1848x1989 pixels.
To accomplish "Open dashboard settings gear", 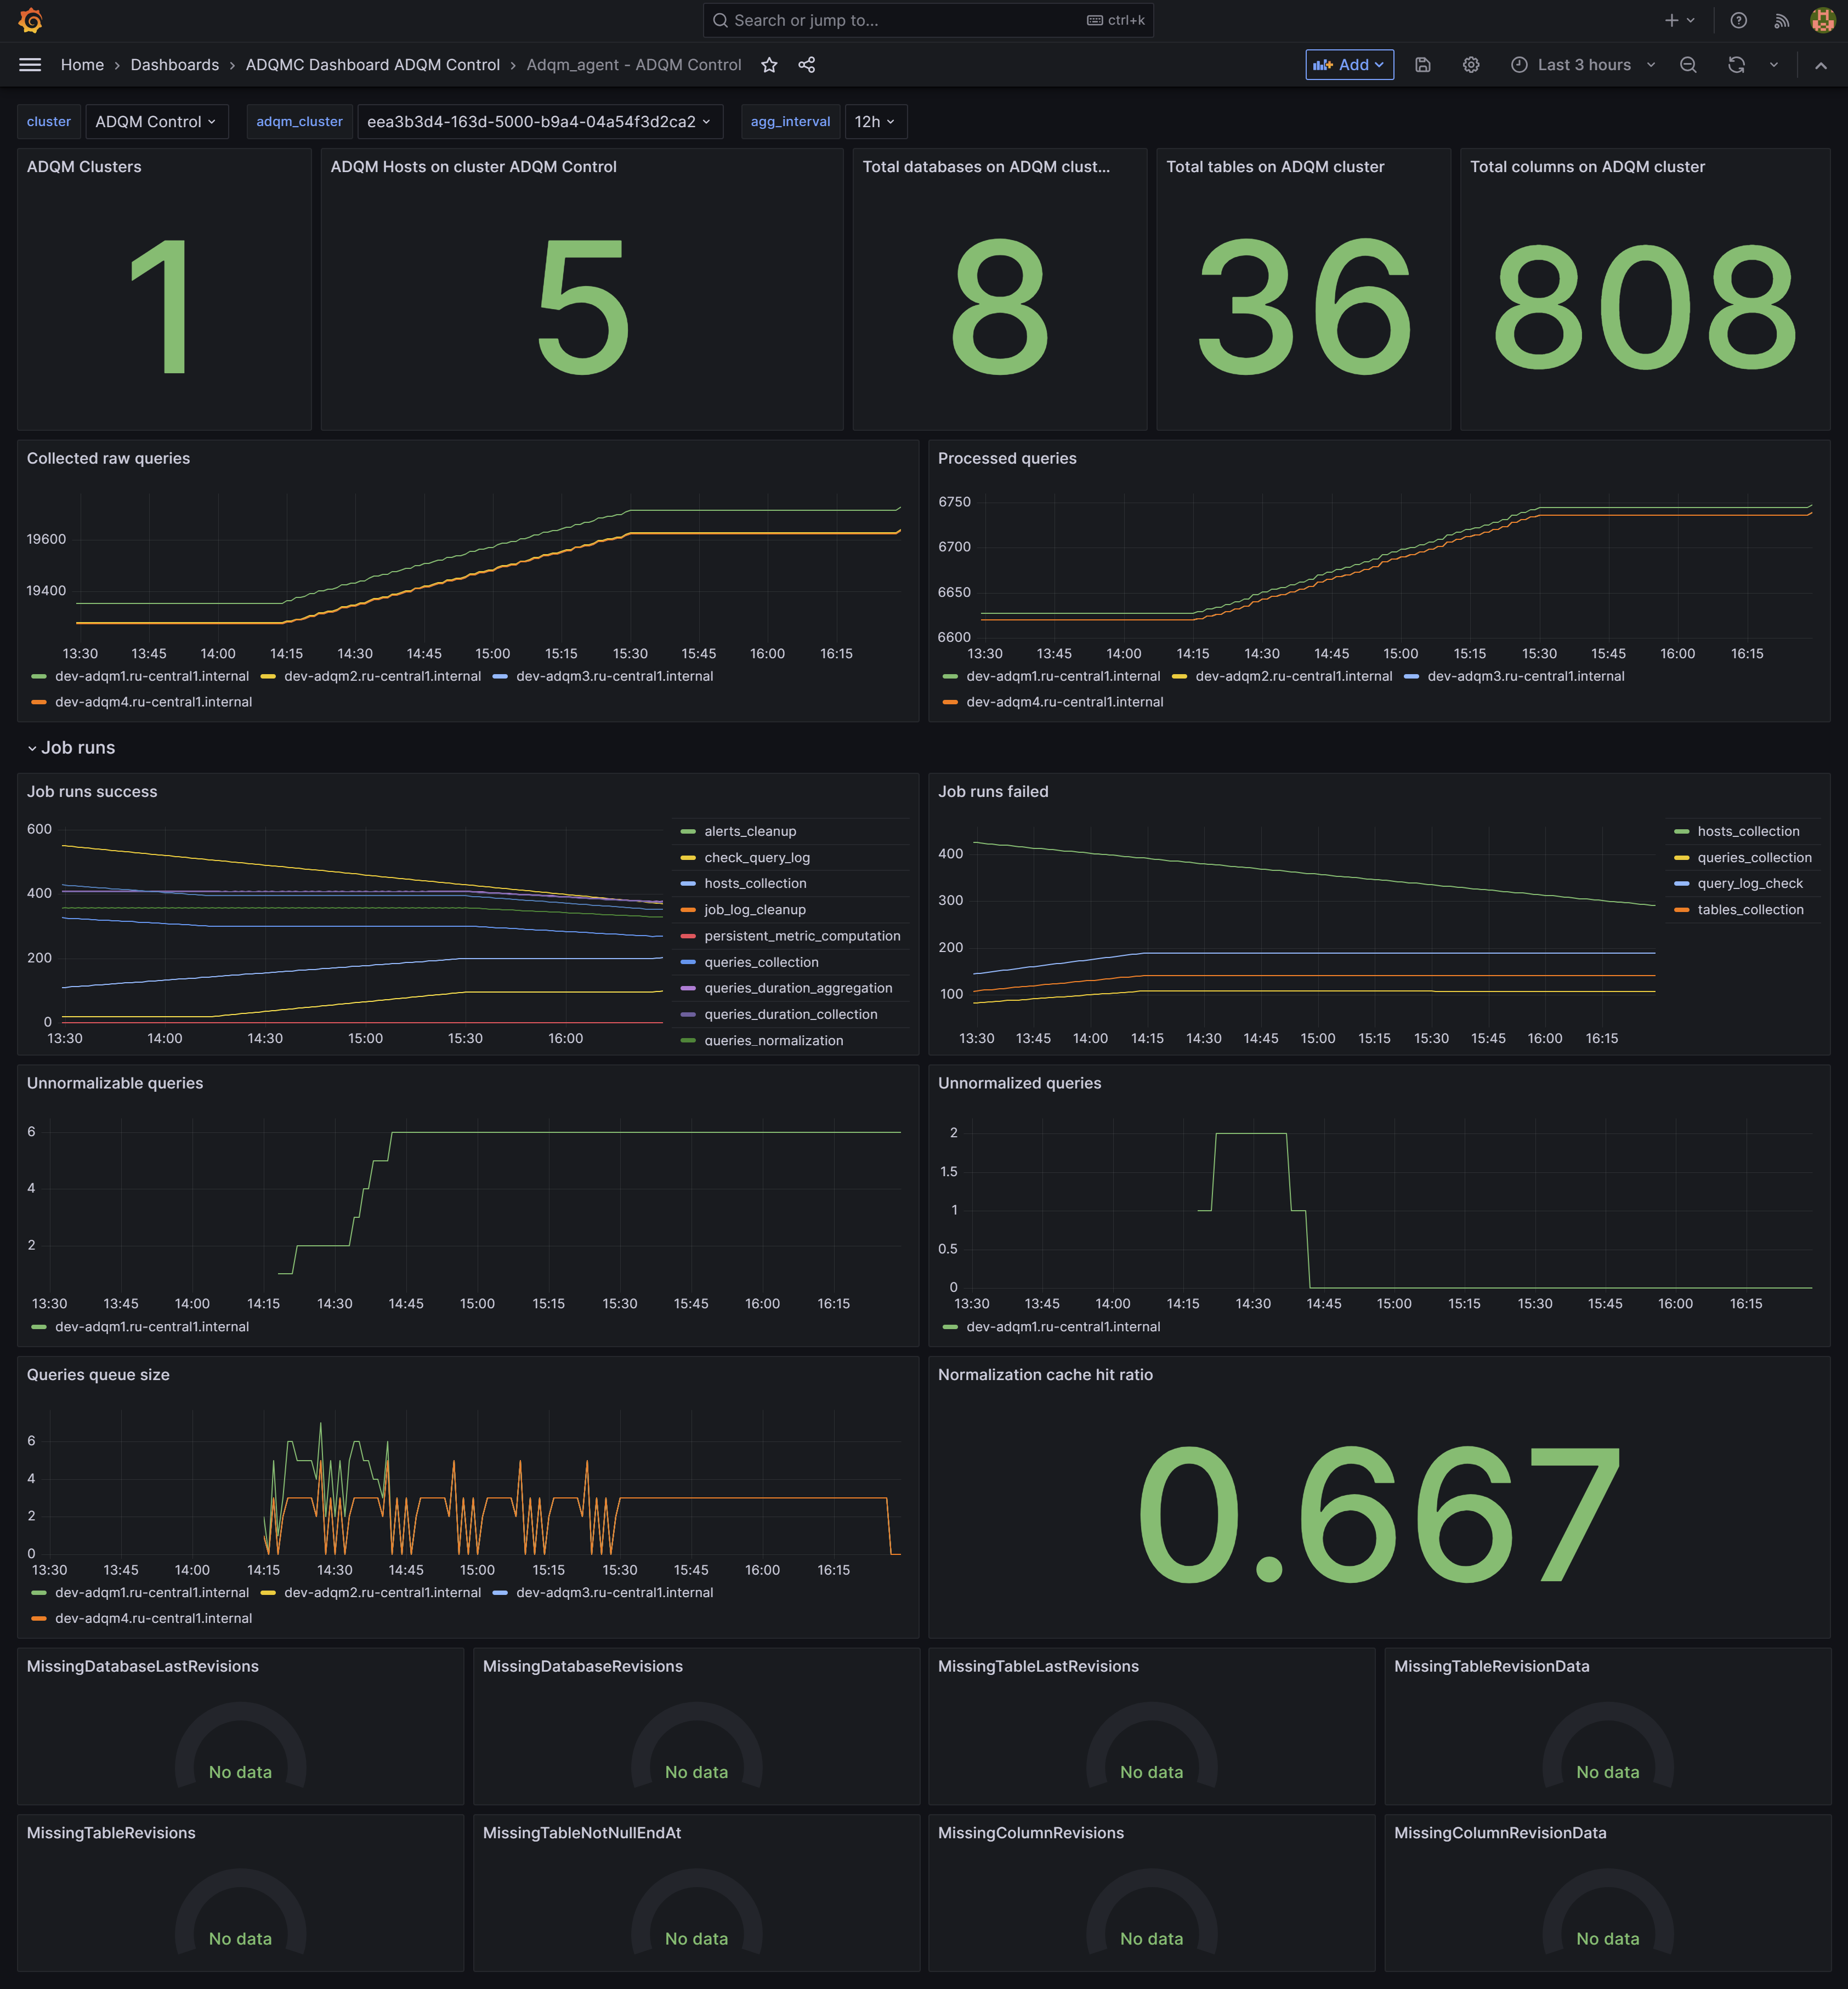I will click(x=1470, y=64).
